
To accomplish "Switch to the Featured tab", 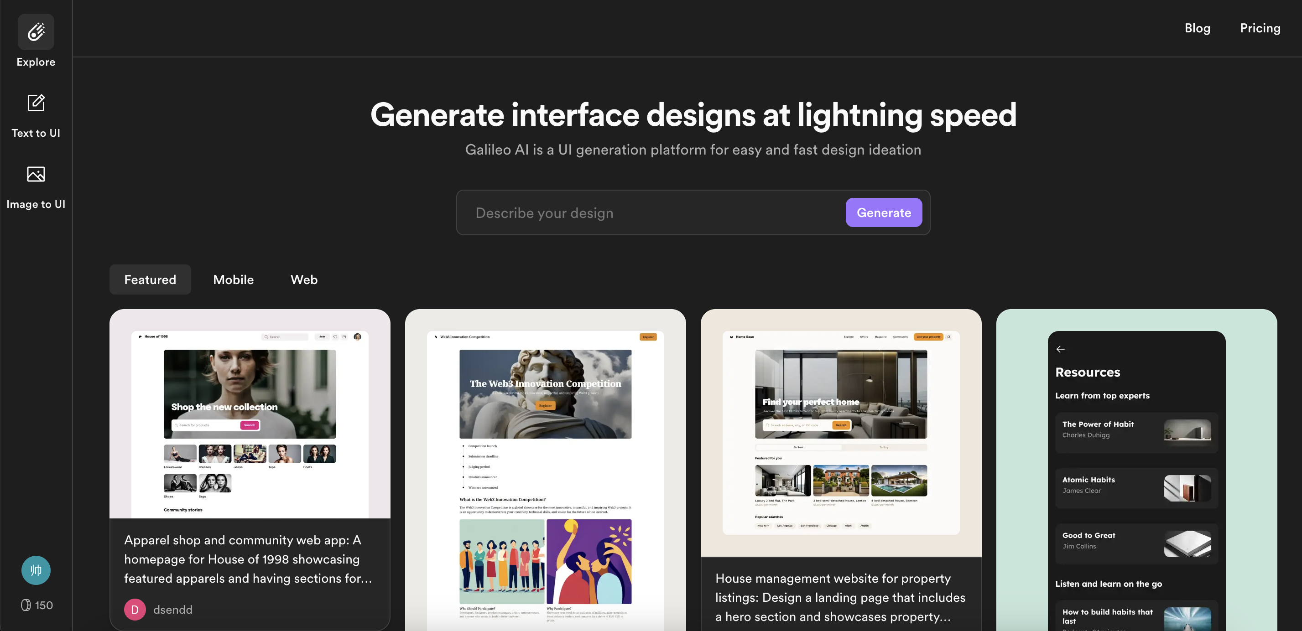I will 150,279.
